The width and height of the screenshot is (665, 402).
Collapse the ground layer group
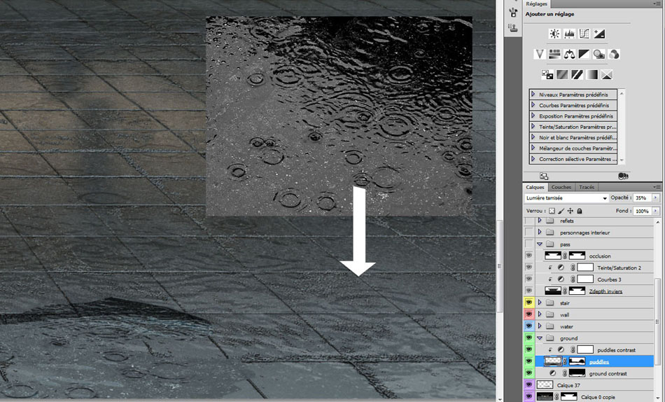(x=540, y=338)
